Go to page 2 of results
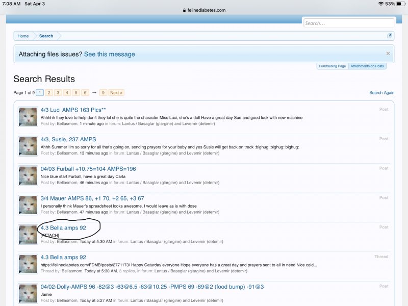The width and height of the screenshot is (408, 306). tap(48, 93)
